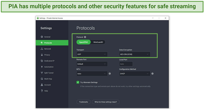Open the Automation settings tab

(52, 67)
